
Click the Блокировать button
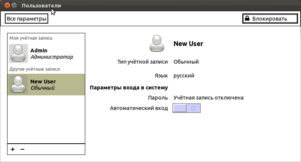[270, 19]
